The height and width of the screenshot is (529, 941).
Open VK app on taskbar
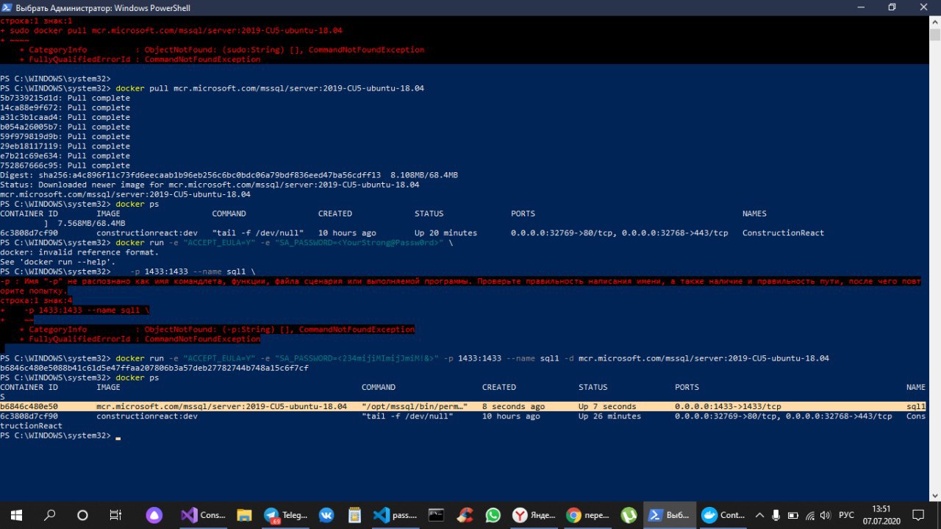coord(326,515)
